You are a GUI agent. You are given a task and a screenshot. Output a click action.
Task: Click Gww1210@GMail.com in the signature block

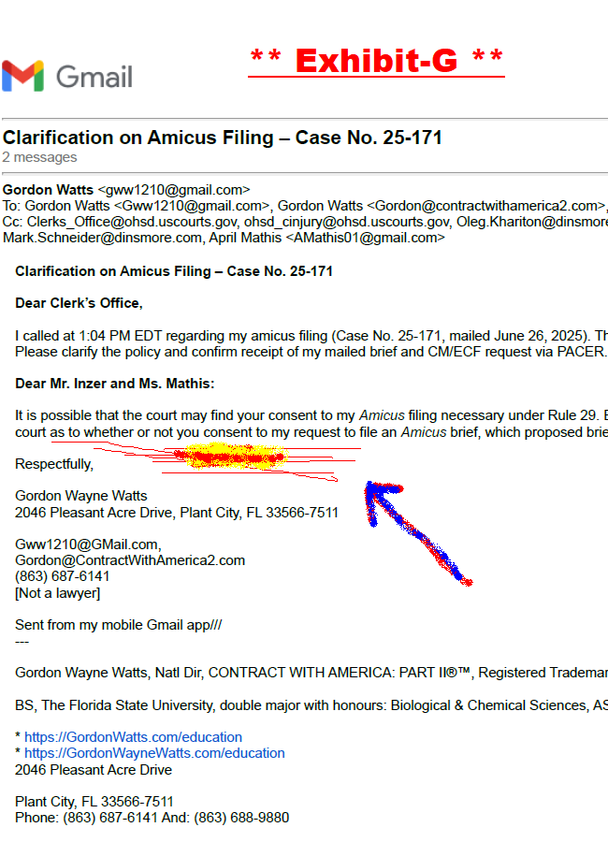point(88,544)
